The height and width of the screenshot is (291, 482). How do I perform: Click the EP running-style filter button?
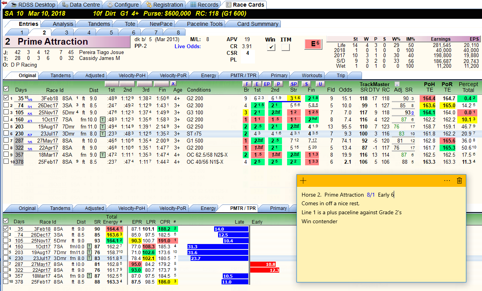(267, 84)
